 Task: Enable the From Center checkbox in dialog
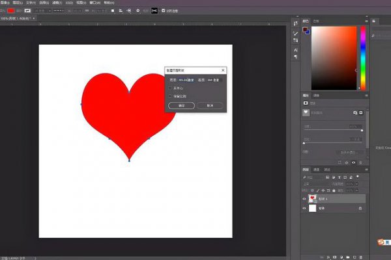[170, 88]
